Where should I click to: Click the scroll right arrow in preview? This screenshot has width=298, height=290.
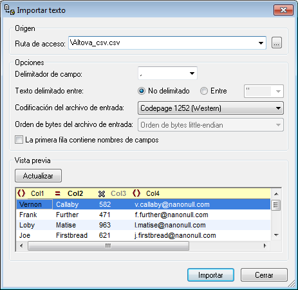pos(265,246)
